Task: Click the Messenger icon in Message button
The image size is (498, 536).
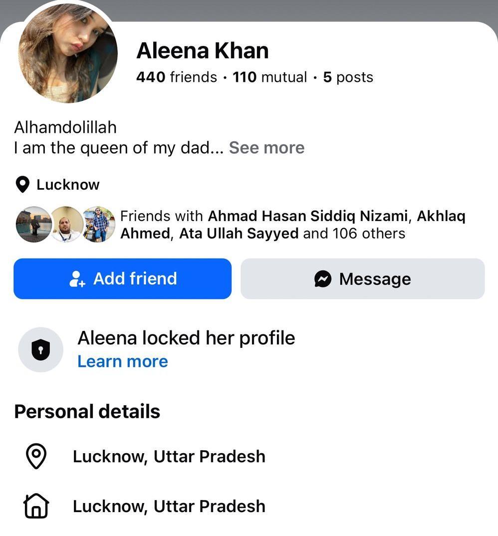Action: (x=323, y=279)
